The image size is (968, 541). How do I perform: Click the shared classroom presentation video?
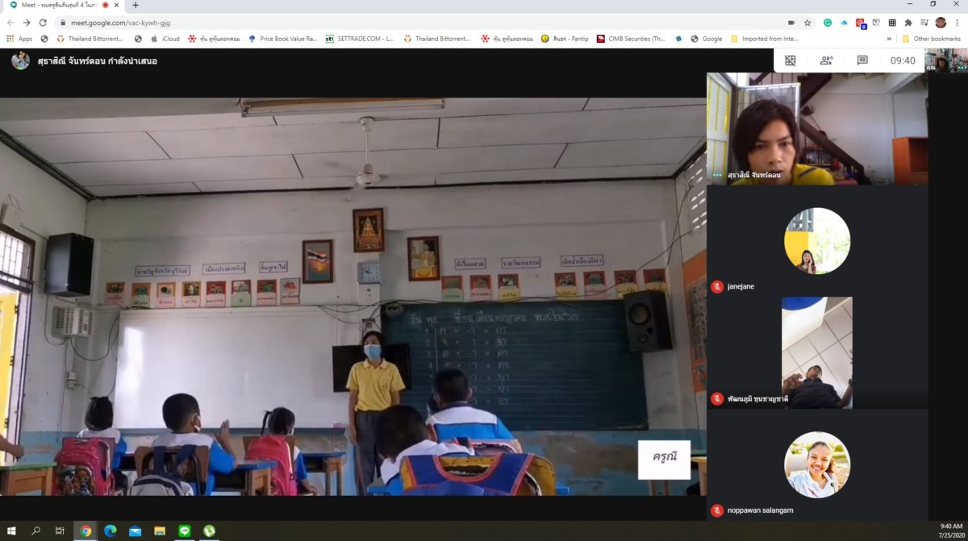[x=353, y=297]
